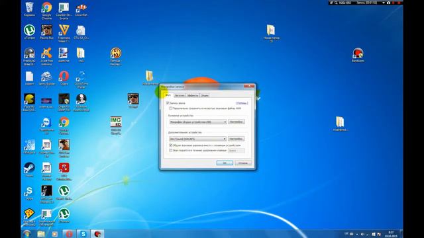Click the push-to-talk hotkey field
424x238 pixels.
[237, 151]
